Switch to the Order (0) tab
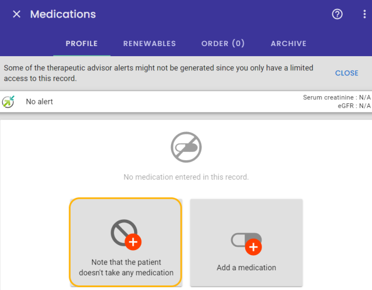This screenshot has height=290, width=372. 223,43
